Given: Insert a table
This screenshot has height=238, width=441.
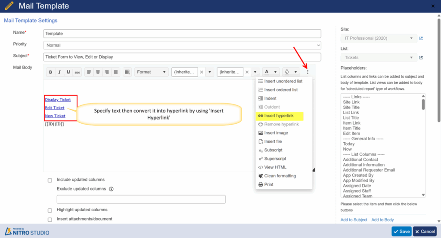Looking at the screenshot, I should pyautogui.click(x=127, y=72).
